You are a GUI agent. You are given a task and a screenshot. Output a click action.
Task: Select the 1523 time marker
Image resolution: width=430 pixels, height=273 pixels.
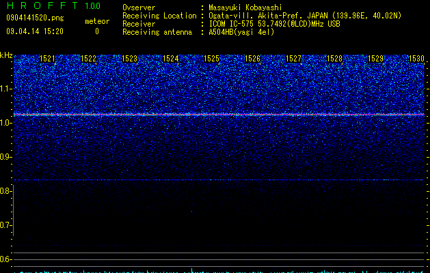pos(129,59)
